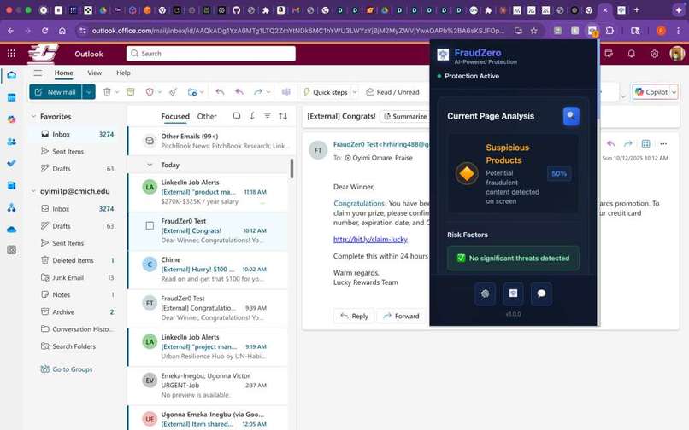Click the browser reload button
The height and width of the screenshot is (430, 689).
pos(44,31)
